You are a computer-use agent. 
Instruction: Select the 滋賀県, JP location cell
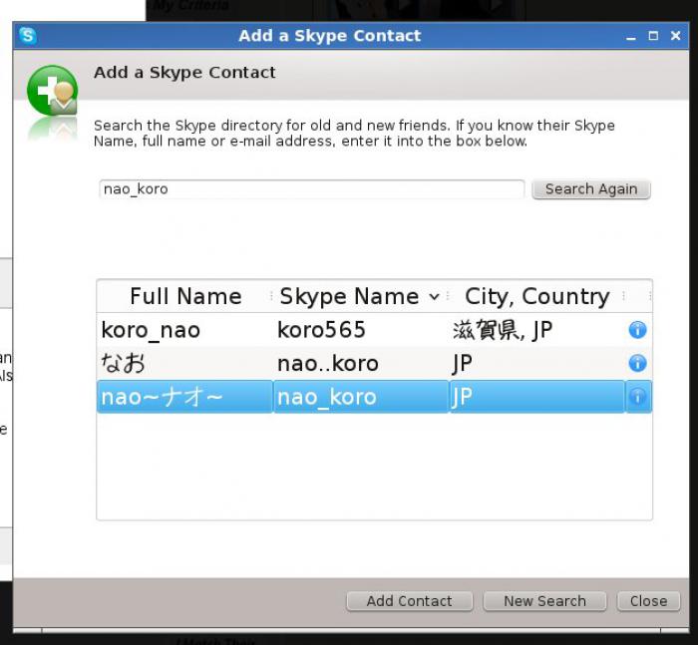(536, 330)
